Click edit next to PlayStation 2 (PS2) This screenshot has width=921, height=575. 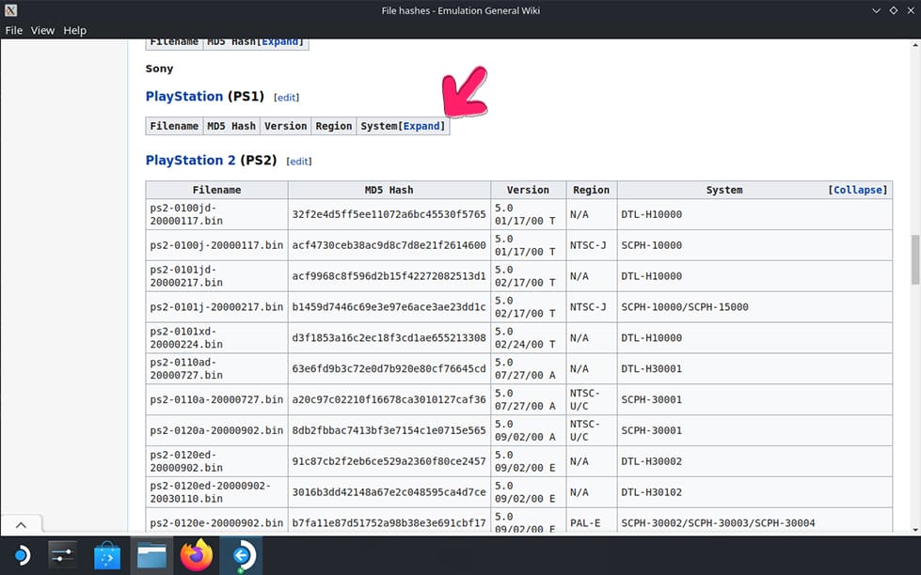[x=299, y=162]
